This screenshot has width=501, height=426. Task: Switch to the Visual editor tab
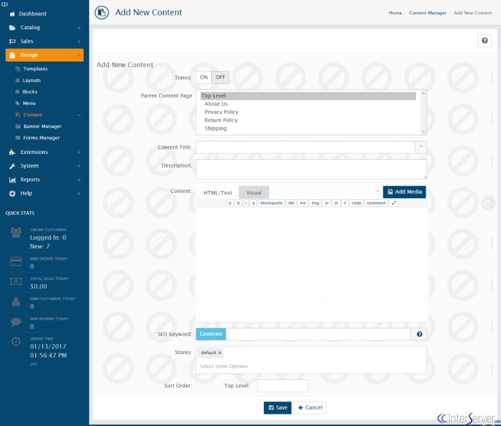(254, 193)
